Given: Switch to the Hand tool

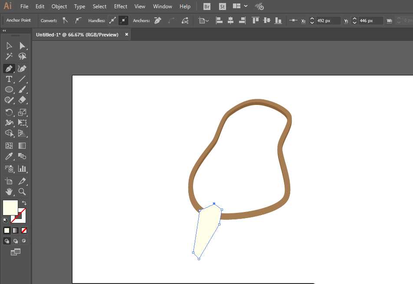Looking at the screenshot, I should tap(9, 192).
